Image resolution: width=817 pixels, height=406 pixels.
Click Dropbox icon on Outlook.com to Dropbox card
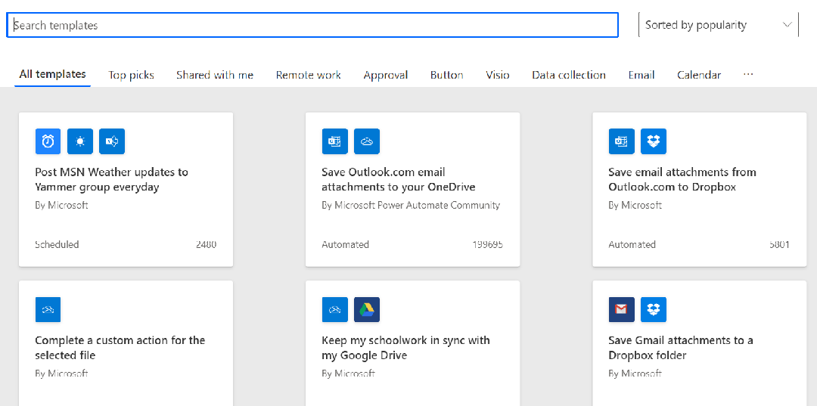[654, 141]
